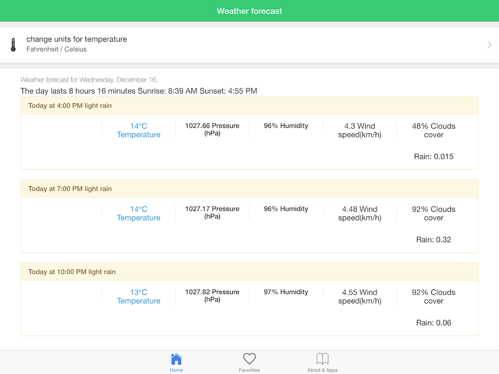
Task: Switch to the Favorities tab label
Action: pos(249,370)
